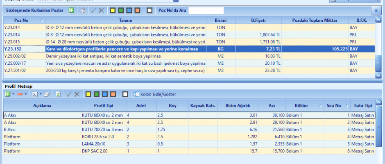
Task: Click the sigma sum icon in Profil Metrajı
Action: click(x=35, y=94)
